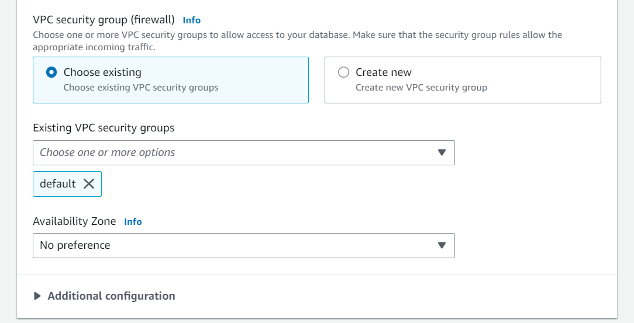This screenshot has height=323, width=634.
Task: Click the Availability Zone dropdown arrow icon
Action: pyautogui.click(x=442, y=245)
